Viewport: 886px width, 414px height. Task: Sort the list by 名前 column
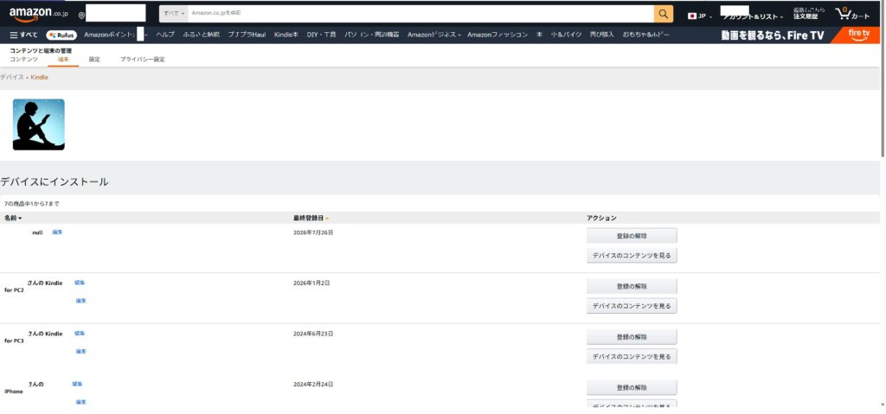(x=13, y=218)
